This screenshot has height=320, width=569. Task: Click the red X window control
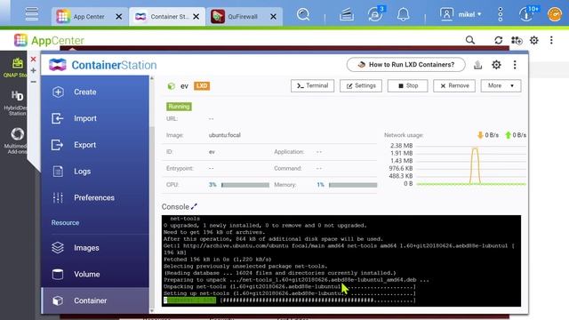34,59
